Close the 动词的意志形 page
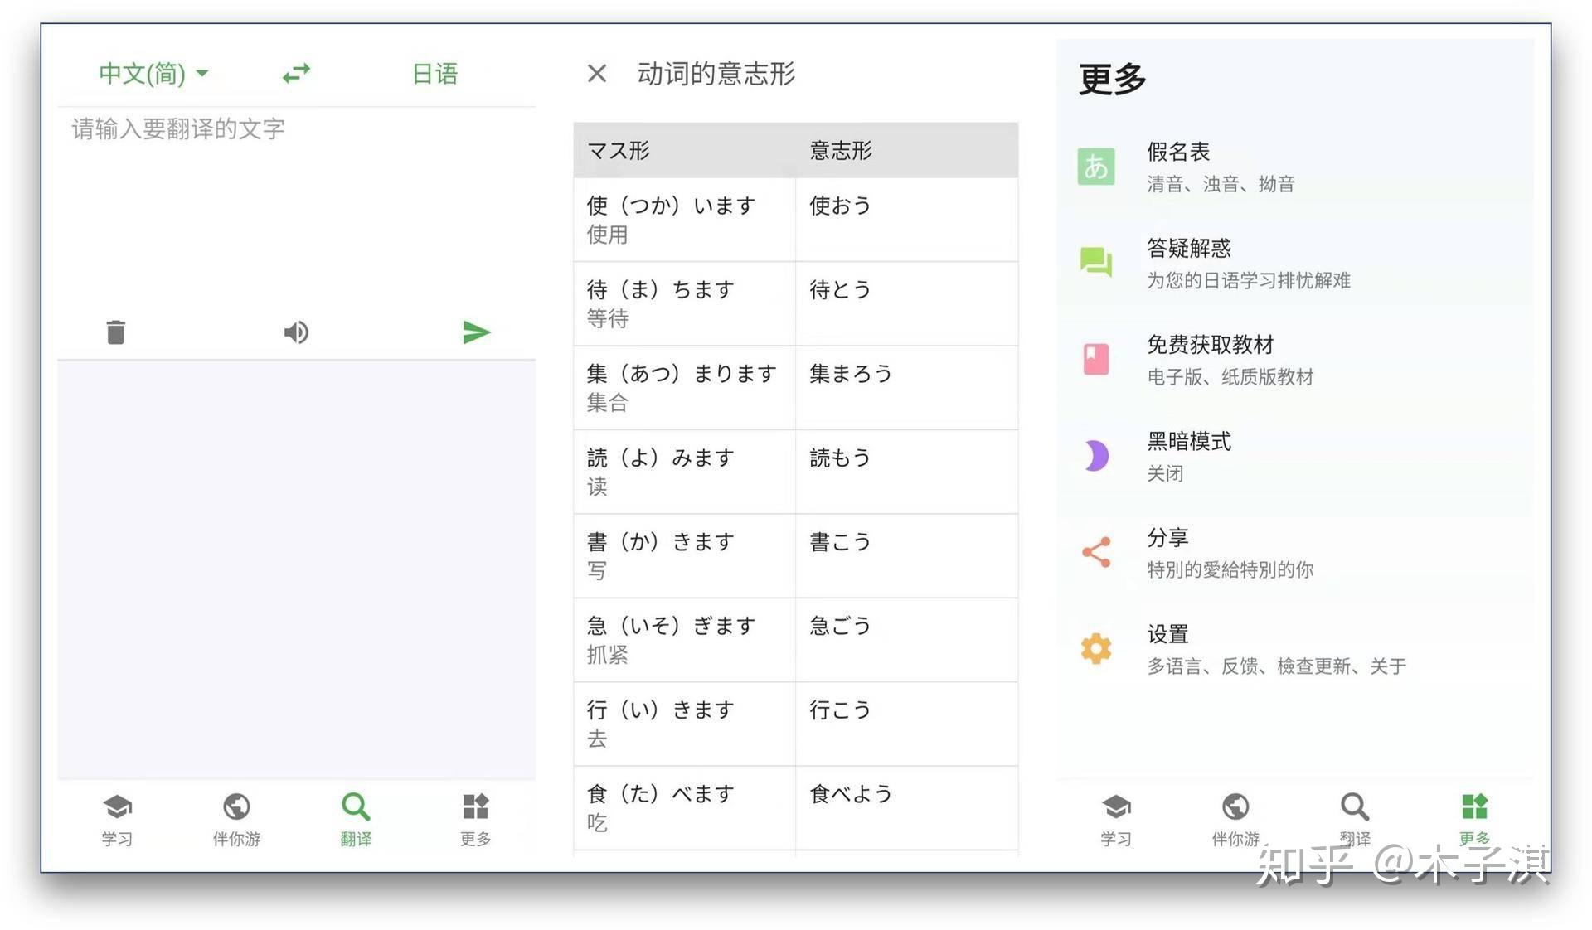Screen dimensions: 1592x930 click(596, 74)
